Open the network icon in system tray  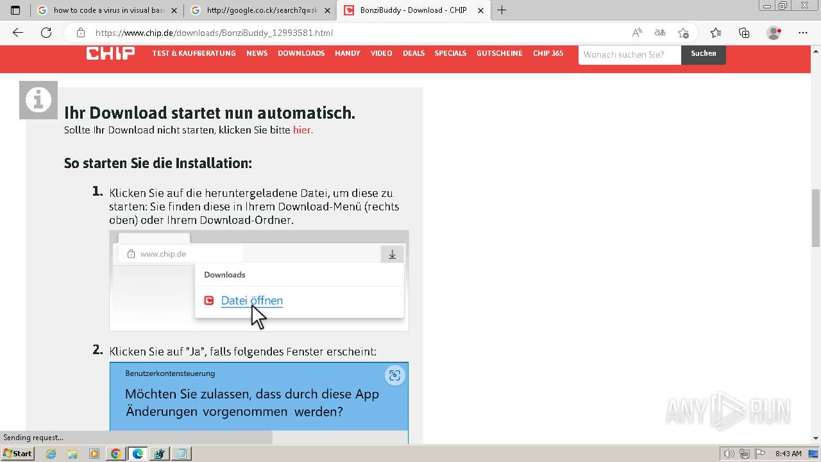coord(745,454)
